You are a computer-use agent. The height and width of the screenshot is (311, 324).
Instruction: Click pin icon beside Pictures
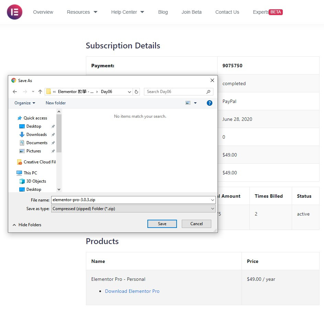pos(53,151)
